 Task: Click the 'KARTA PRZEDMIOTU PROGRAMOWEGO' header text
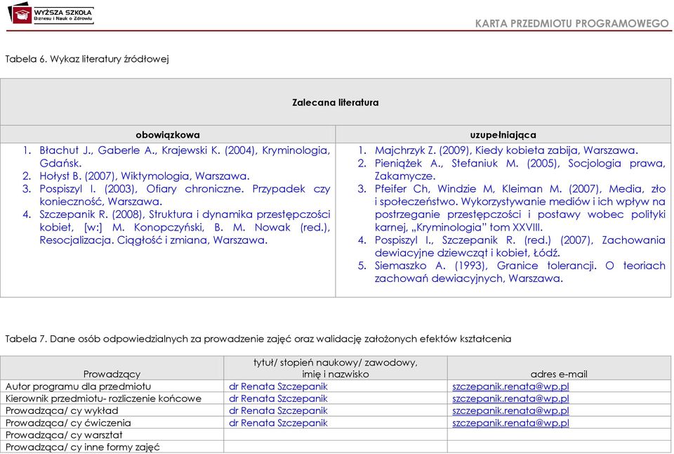(x=571, y=23)
